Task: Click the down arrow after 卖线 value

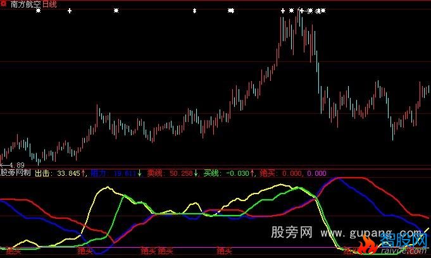Action: [x=196, y=172]
